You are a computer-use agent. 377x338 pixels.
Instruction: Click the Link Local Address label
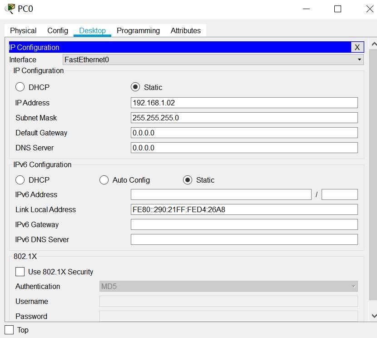pos(46,209)
